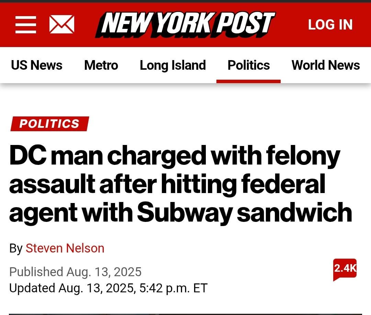This screenshot has height=315, width=371.
Task: Open the 2.4K comments bubble
Action: [x=345, y=270]
